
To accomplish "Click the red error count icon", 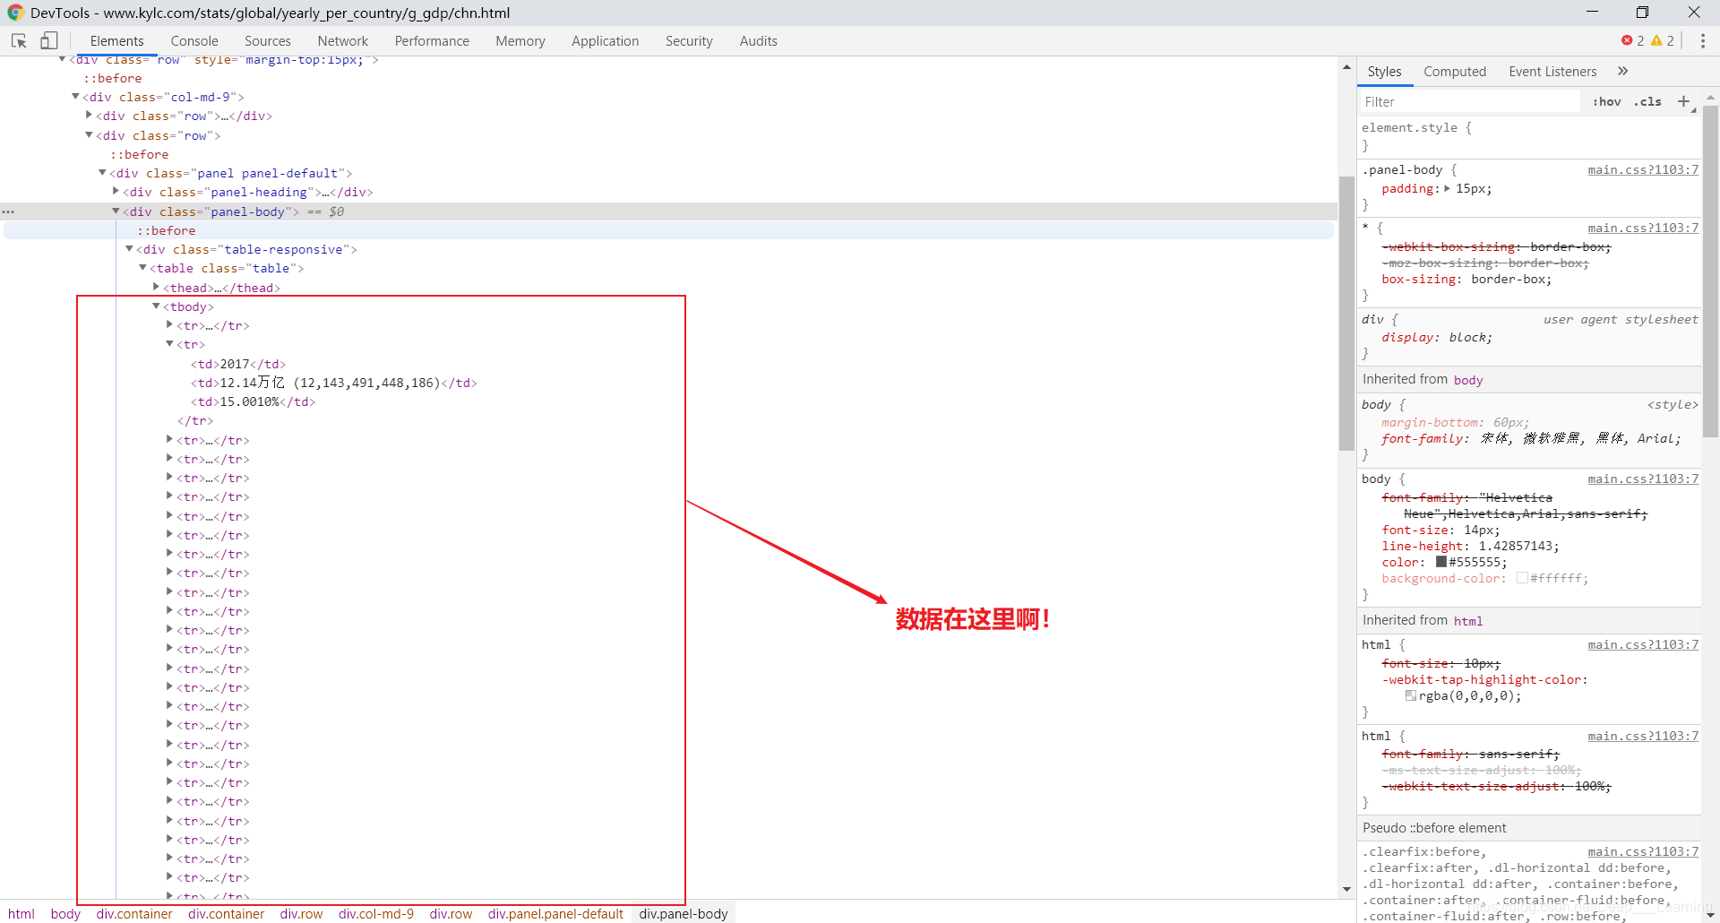I will pos(1627,41).
